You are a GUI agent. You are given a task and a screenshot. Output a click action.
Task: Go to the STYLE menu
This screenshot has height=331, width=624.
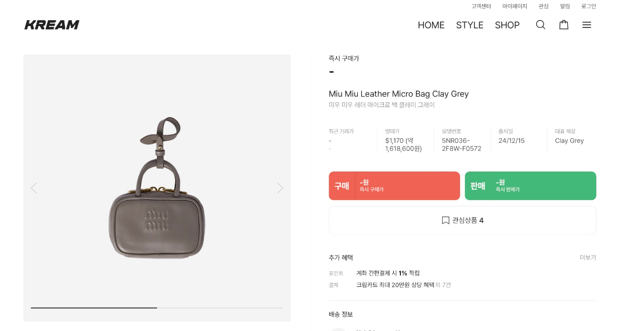(x=470, y=25)
